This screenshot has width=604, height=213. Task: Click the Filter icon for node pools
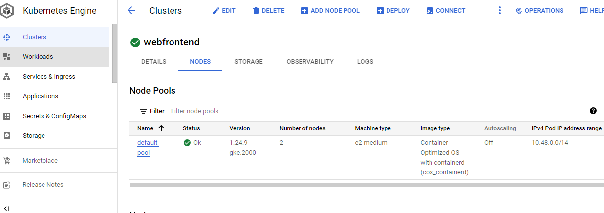click(x=143, y=111)
